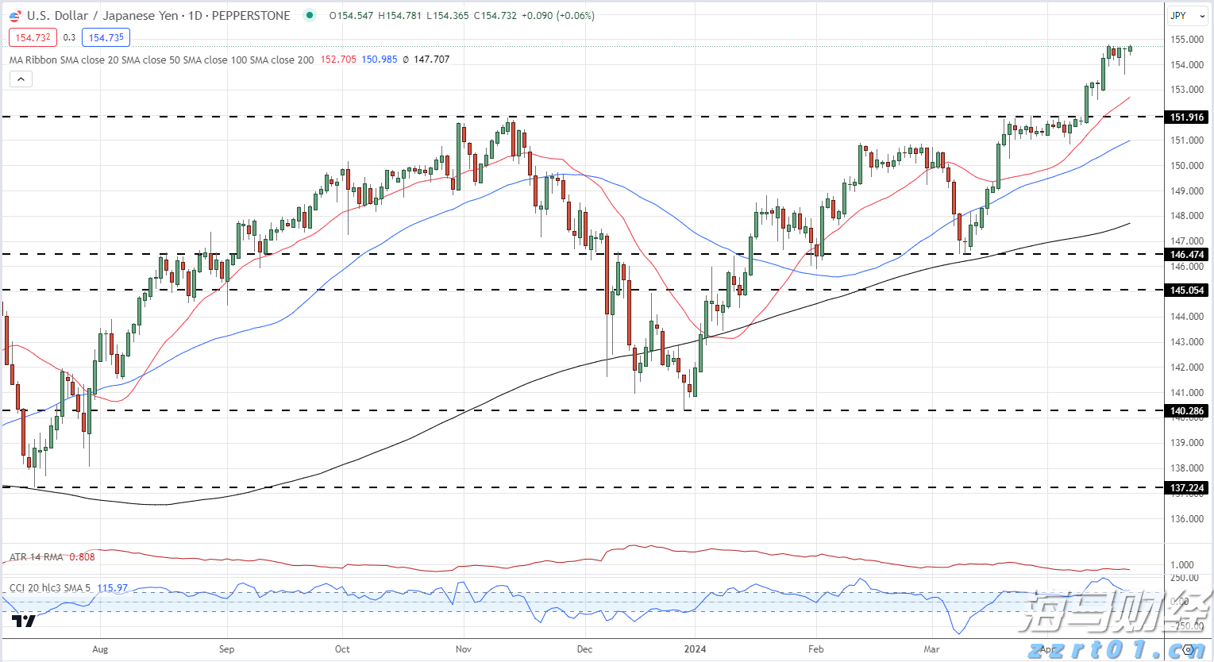The image size is (1214, 662).
Task: Select the CCI 20 hlc3 SMA 5 legend
Action: pyautogui.click(x=50, y=588)
